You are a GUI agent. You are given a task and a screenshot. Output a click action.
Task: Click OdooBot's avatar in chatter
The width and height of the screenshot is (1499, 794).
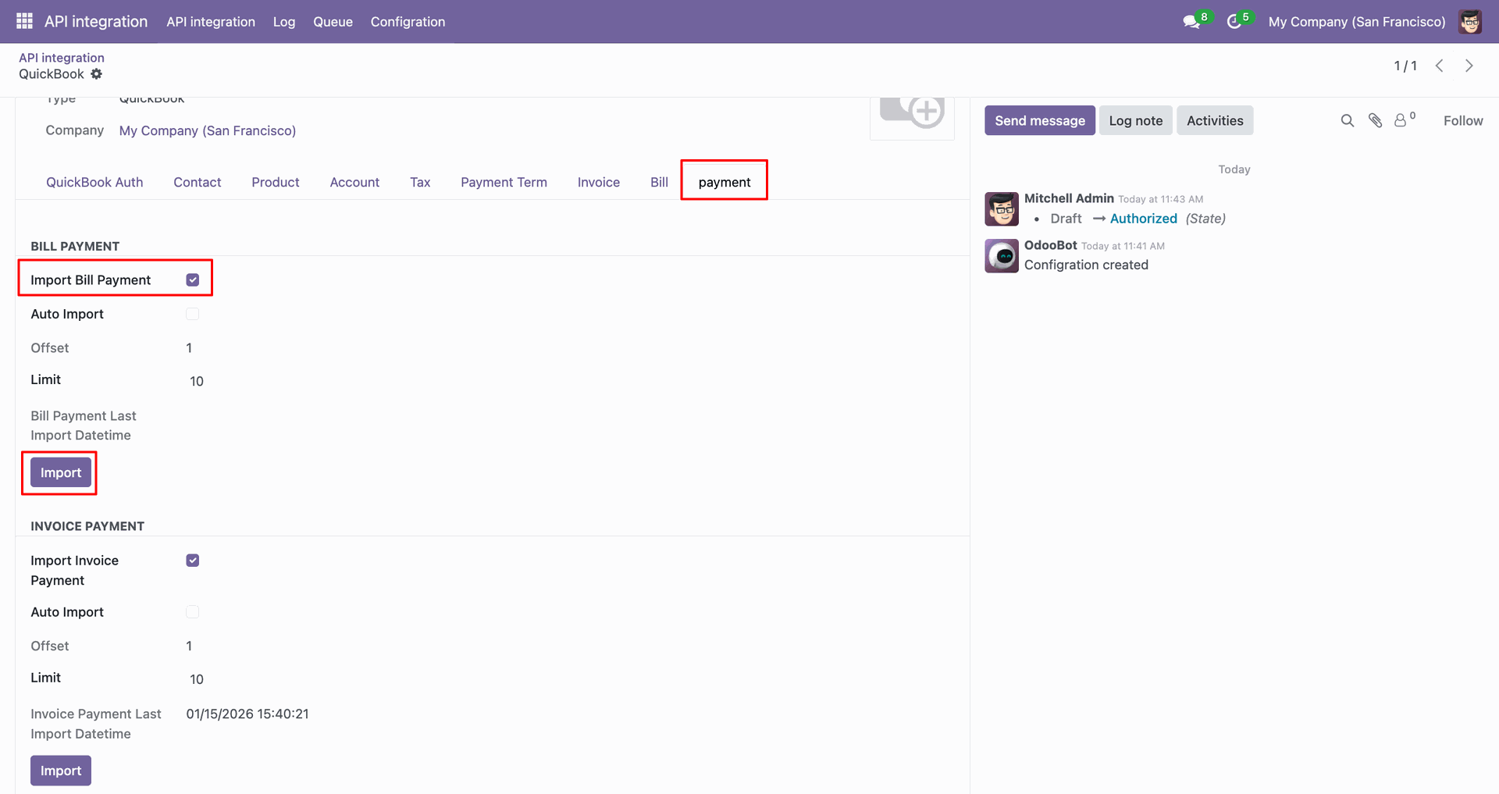coord(1002,255)
